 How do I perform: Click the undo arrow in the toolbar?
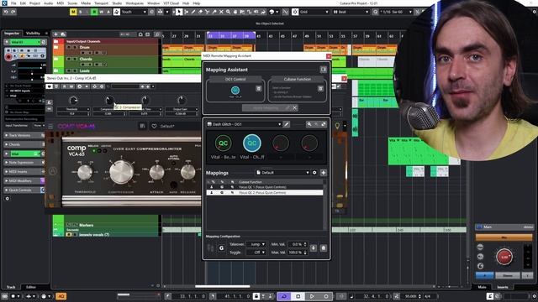click(x=6, y=12)
